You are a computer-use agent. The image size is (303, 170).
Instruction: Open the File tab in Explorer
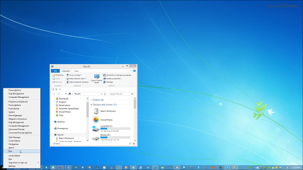click(55, 71)
